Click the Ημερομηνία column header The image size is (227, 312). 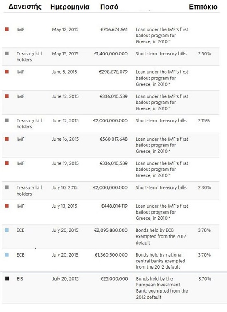70,7
